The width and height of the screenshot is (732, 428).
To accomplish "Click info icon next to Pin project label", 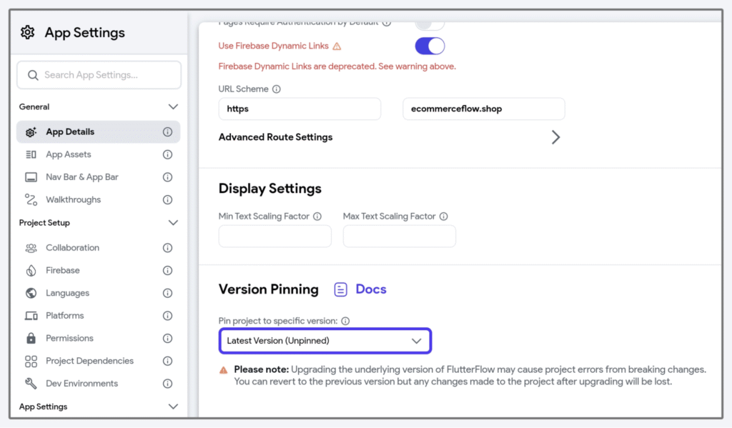I will tap(345, 322).
